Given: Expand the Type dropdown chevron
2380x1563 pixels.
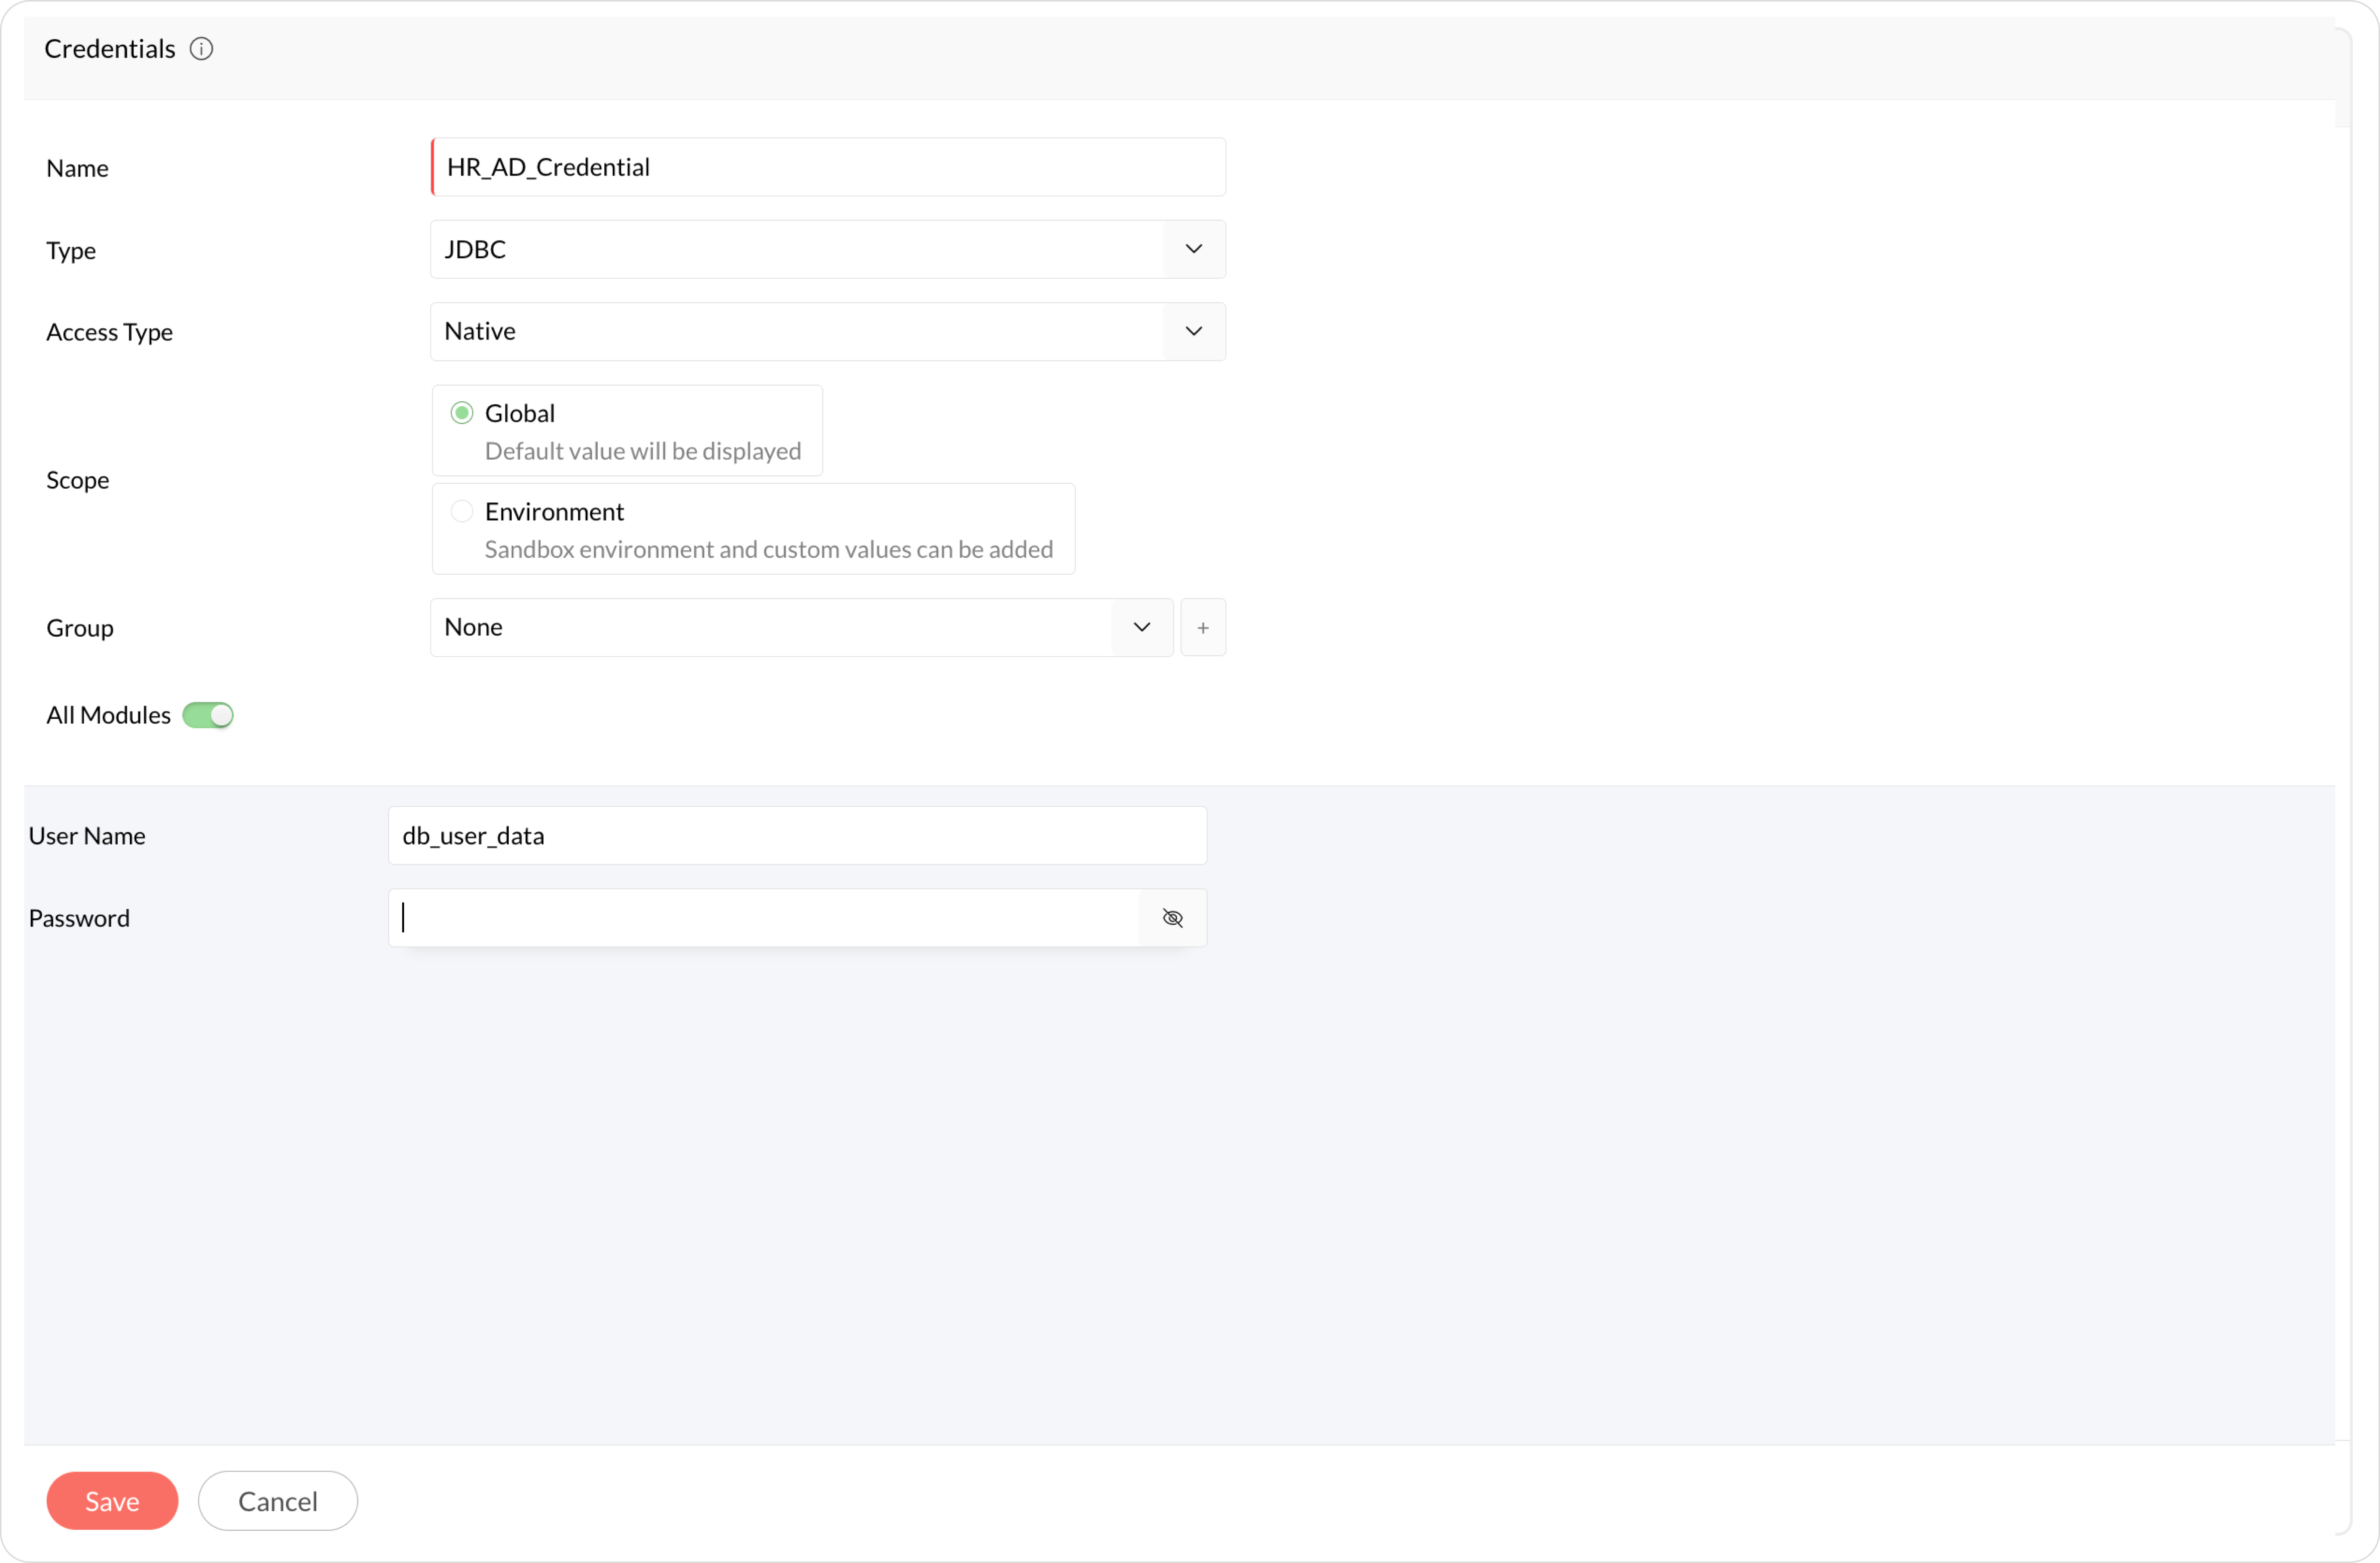Looking at the screenshot, I should [x=1193, y=249].
